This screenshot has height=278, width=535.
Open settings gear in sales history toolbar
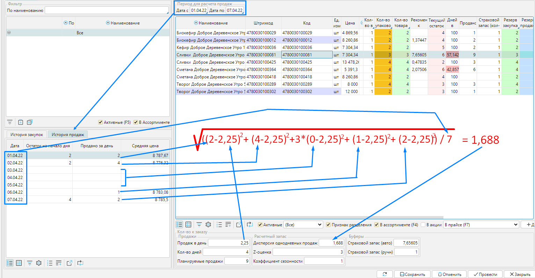coord(39,263)
